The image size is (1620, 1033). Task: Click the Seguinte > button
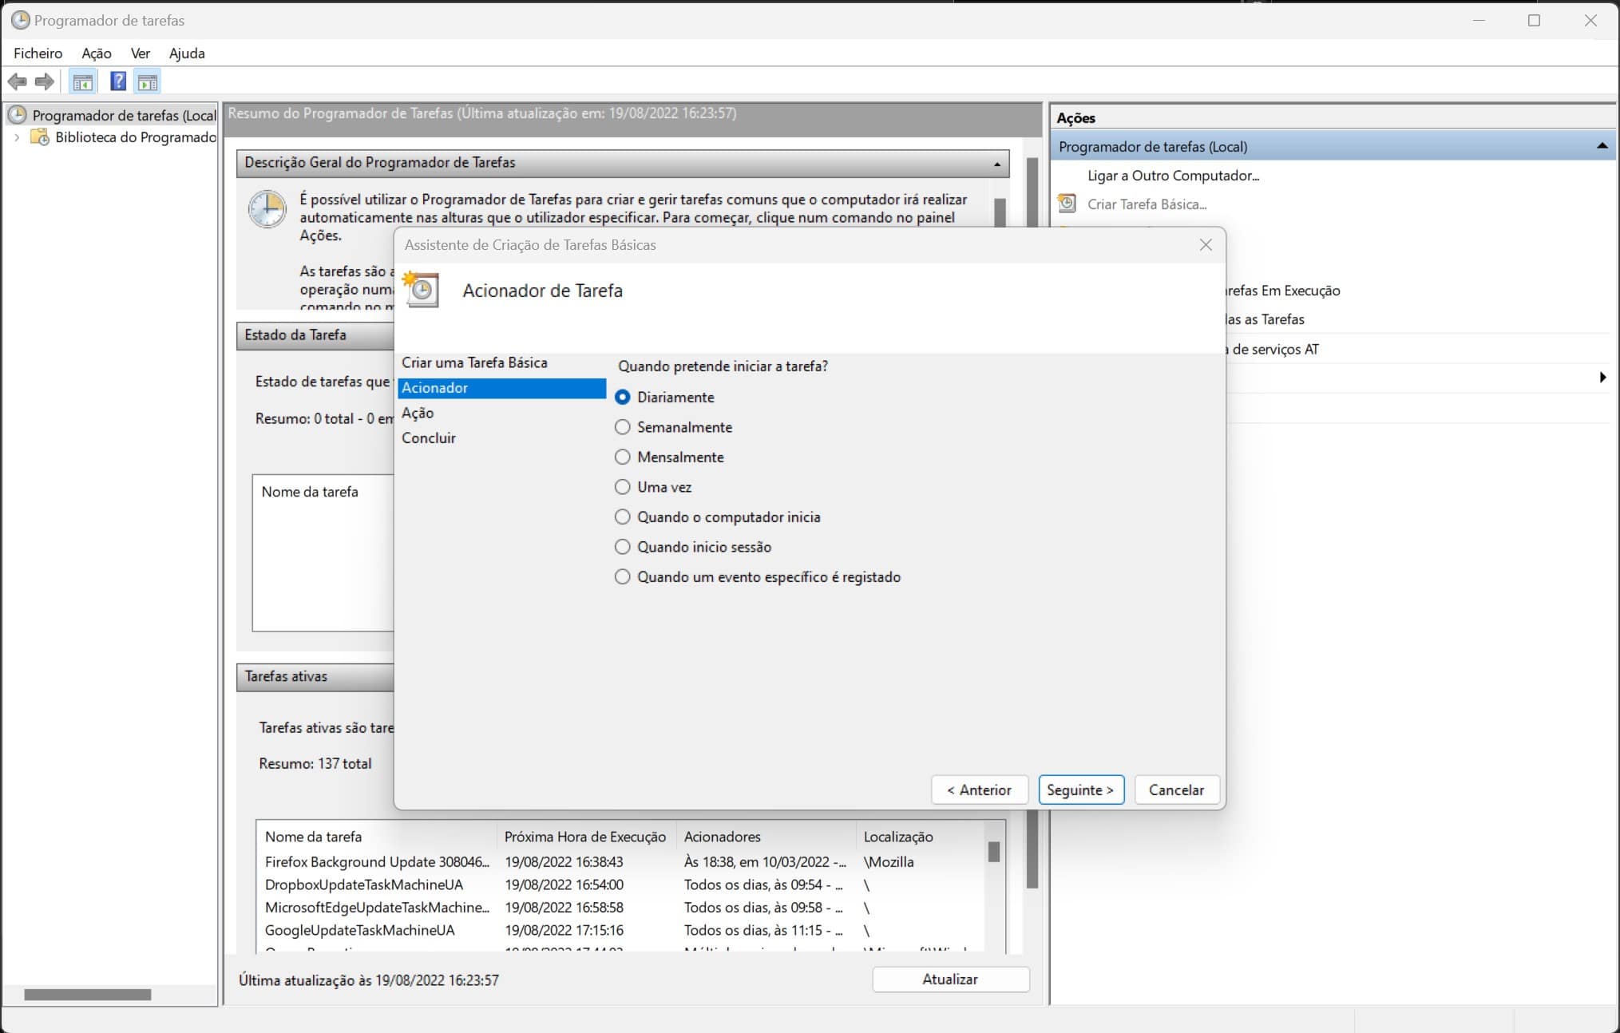(1080, 790)
